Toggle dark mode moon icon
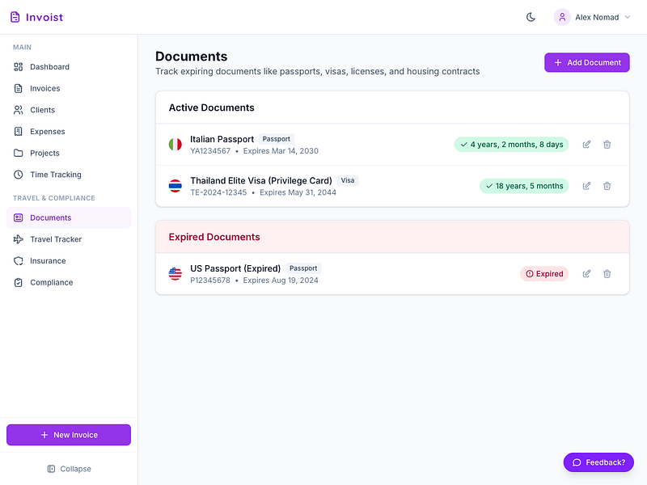Image resolution: width=647 pixels, height=485 pixels. pos(531,17)
